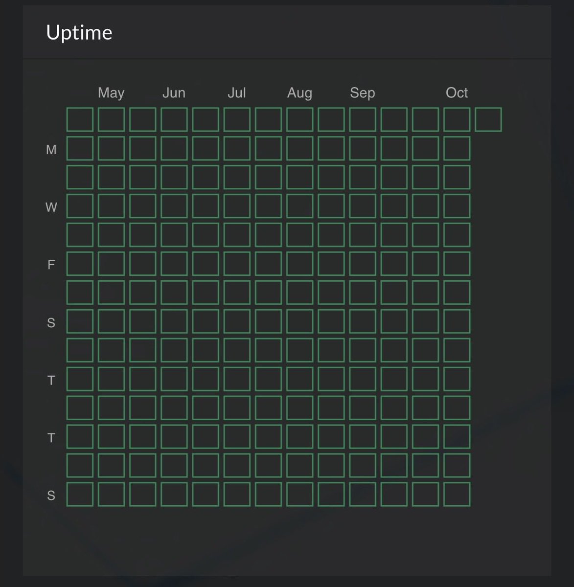
Task: Click top-row uptime cell directly under Jun
Action: click(174, 120)
